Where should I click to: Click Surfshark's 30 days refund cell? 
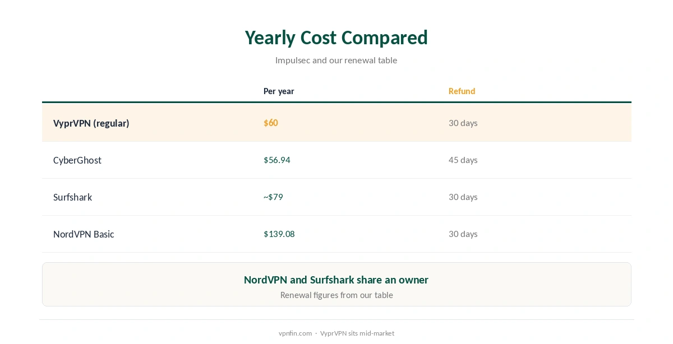(463, 197)
